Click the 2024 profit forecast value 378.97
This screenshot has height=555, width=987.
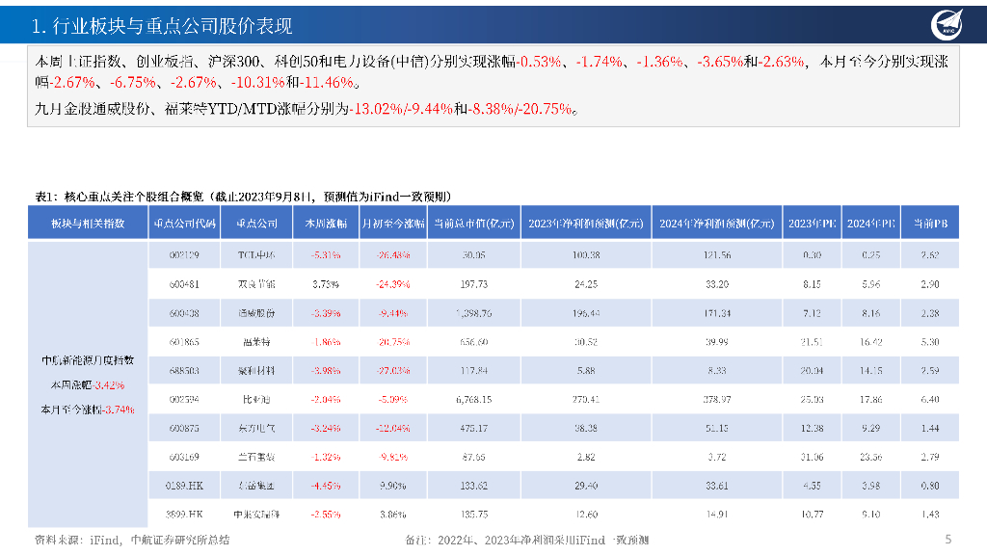(x=717, y=399)
